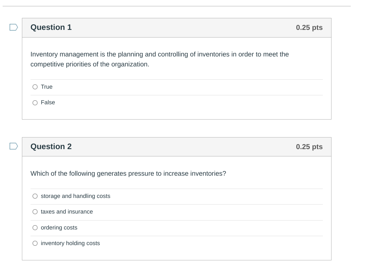Click the False answer label text
Image resolution: width=376 pixels, height=270 pixels.
coord(48,103)
